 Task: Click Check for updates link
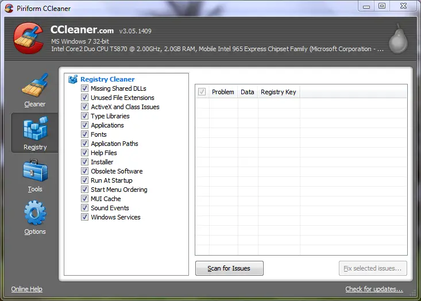374,289
